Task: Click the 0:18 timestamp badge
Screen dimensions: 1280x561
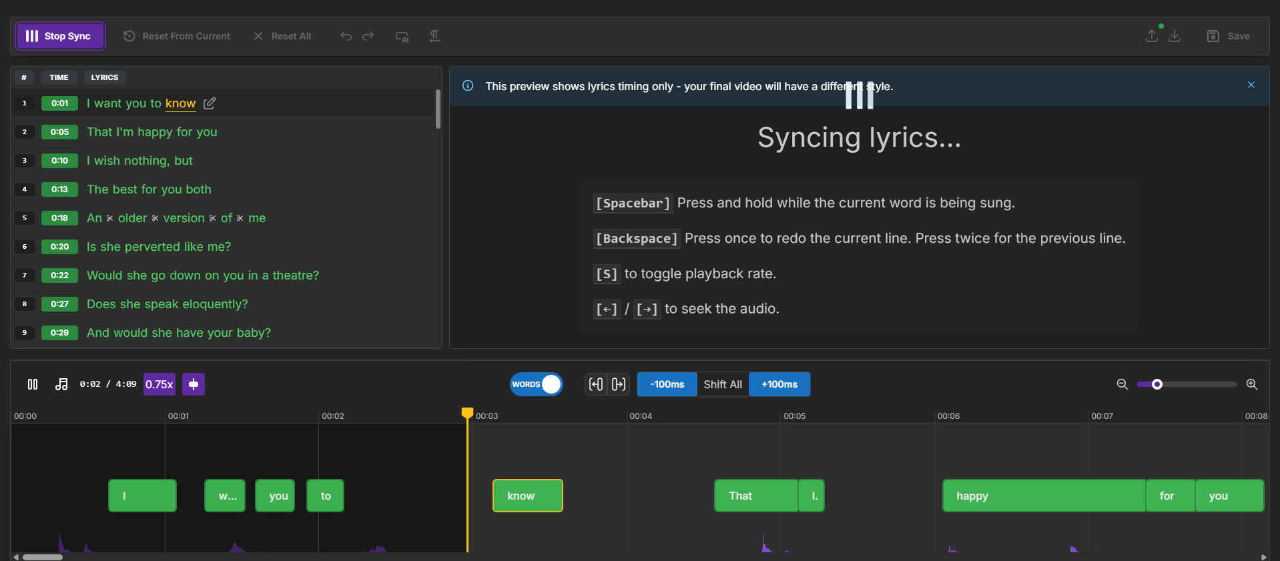Action: pos(59,218)
